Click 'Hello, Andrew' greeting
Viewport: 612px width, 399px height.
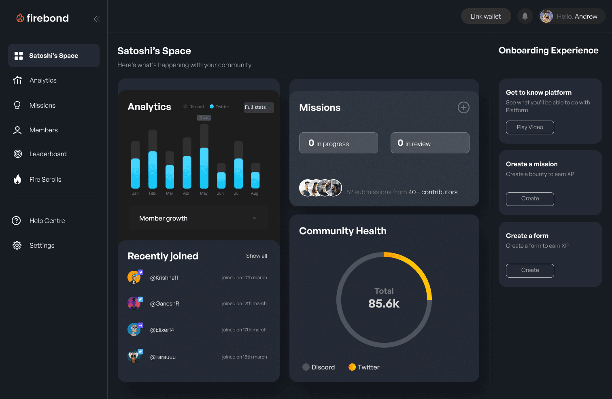577,16
